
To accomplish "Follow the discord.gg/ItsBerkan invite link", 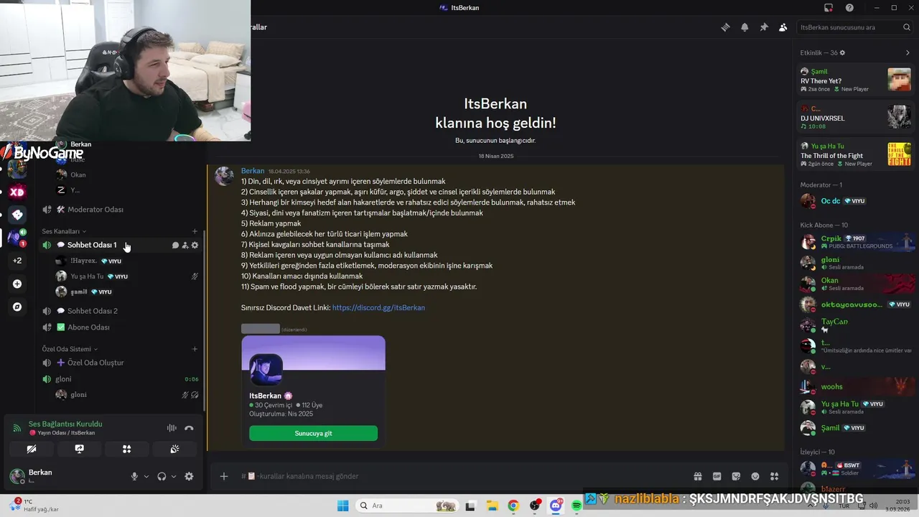I will [x=378, y=307].
